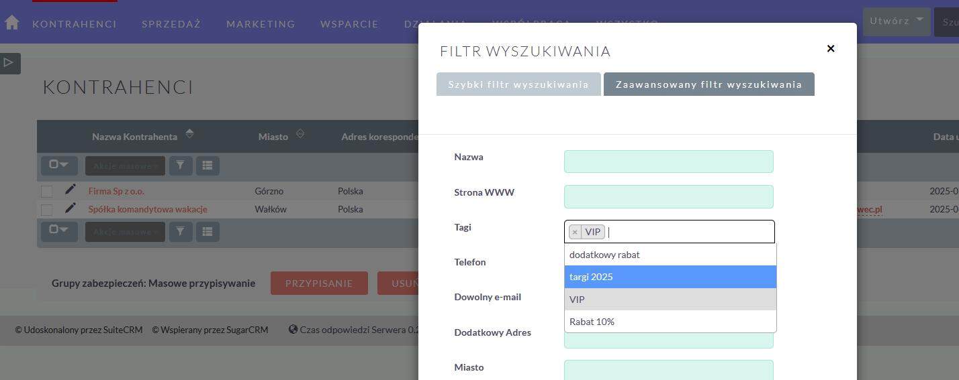The width and height of the screenshot is (959, 380).
Task: Click the globe icon by server response
Action: click(293, 329)
